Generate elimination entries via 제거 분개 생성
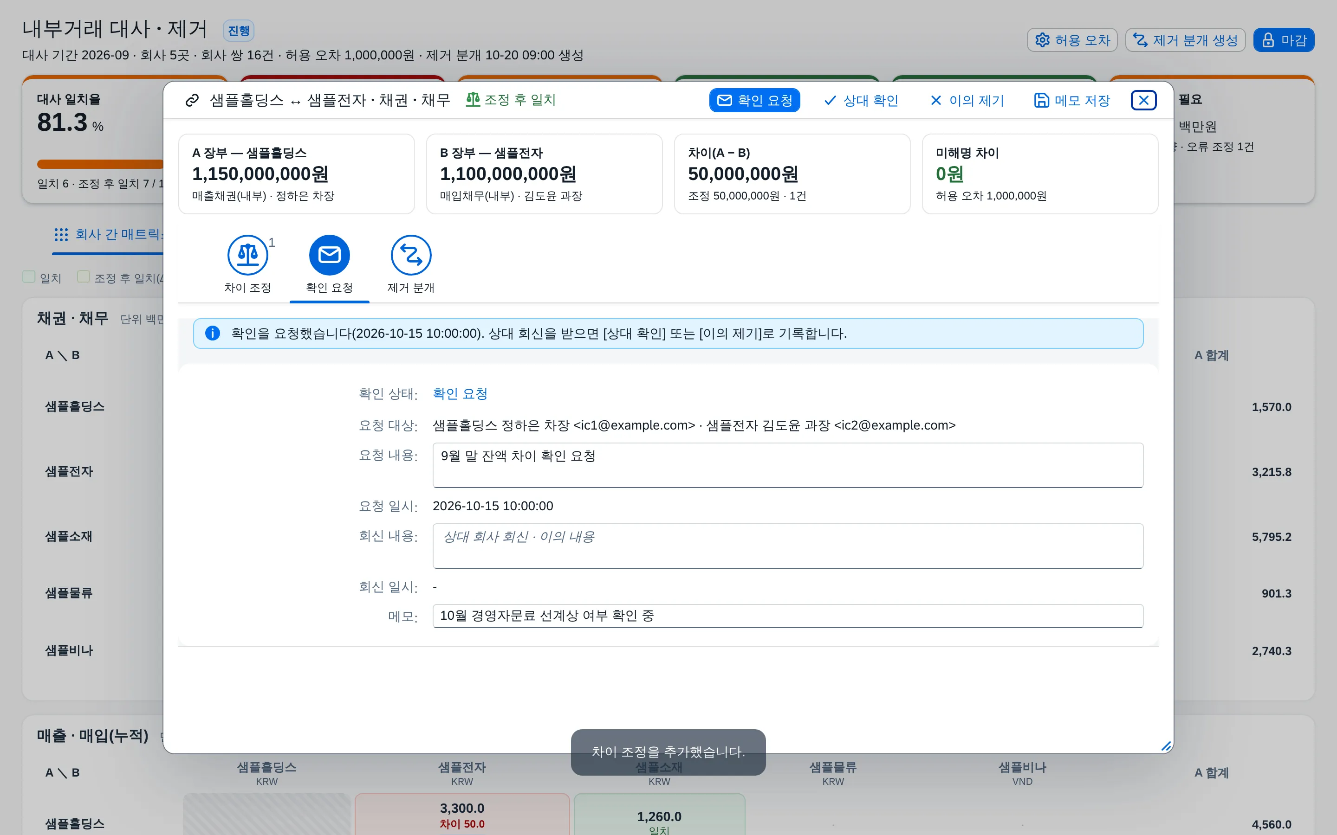The image size is (1337, 835). pyautogui.click(x=1185, y=40)
